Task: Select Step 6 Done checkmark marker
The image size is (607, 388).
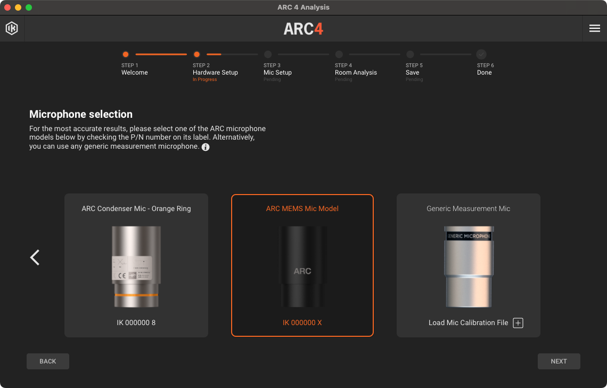Action: click(x=481, y=54)
